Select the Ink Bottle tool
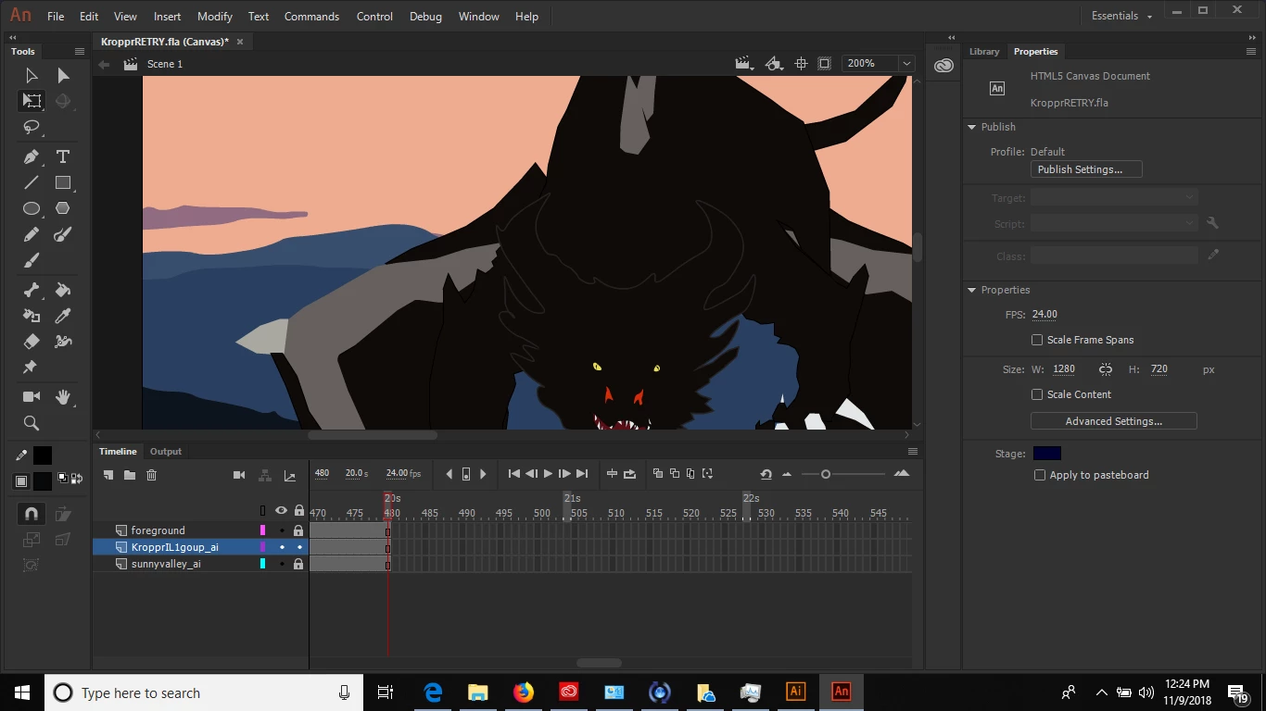This screenshot has height=711, width=1266. click(x=32, y=316)
